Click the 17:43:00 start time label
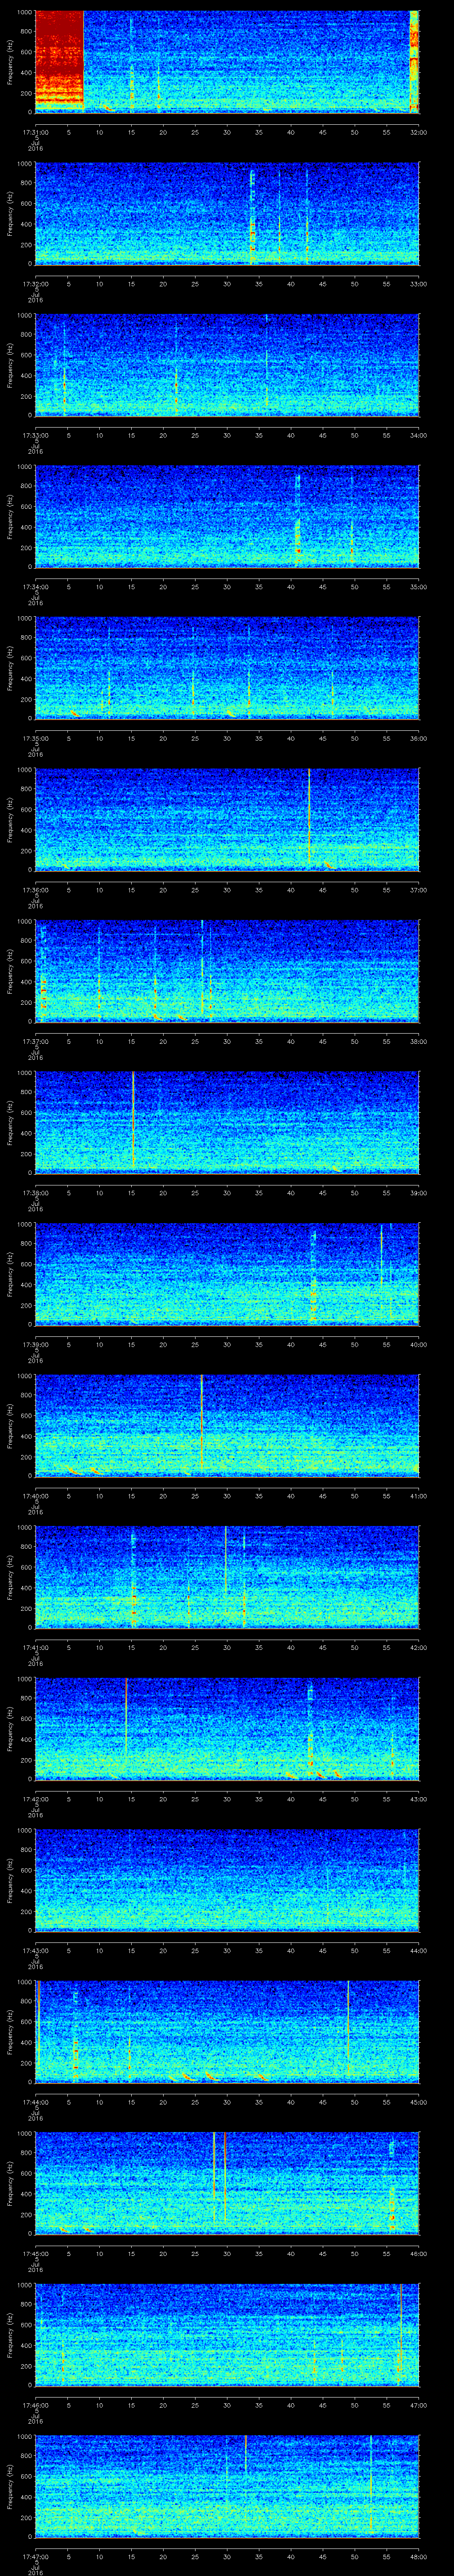The width and height of the screenshot is (454, 2576). pos(35,1950)
